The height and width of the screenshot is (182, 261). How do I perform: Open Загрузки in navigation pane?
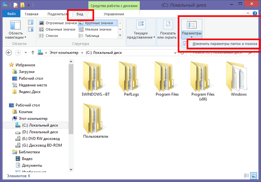coord(26,72)
